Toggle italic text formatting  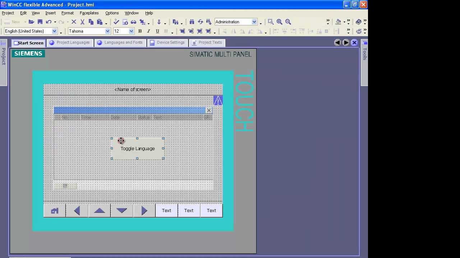(148, 31)
